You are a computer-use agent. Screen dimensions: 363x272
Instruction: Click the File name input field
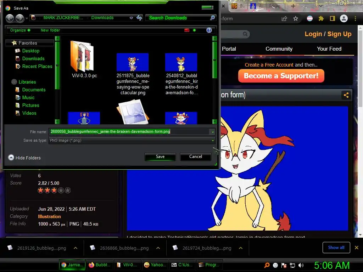pos(129,132)
